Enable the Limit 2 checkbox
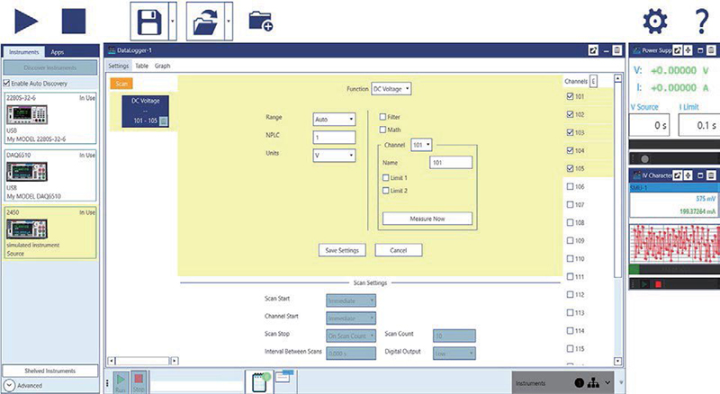 pyautogui.click(x=386, y=190)
